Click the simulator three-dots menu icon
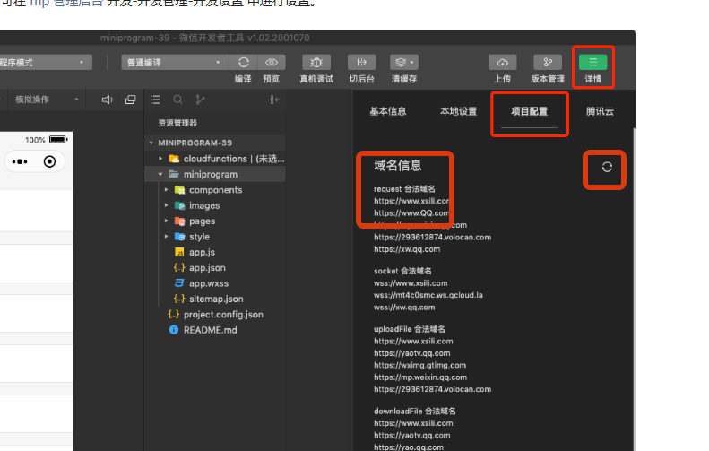Image resolution: width=709 pixels, height=451 pixels. (x=20, y=161)
